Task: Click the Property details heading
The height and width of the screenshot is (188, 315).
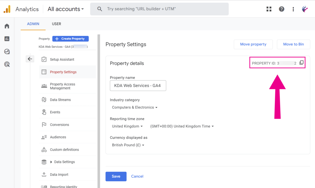Action: coord(127,63)
